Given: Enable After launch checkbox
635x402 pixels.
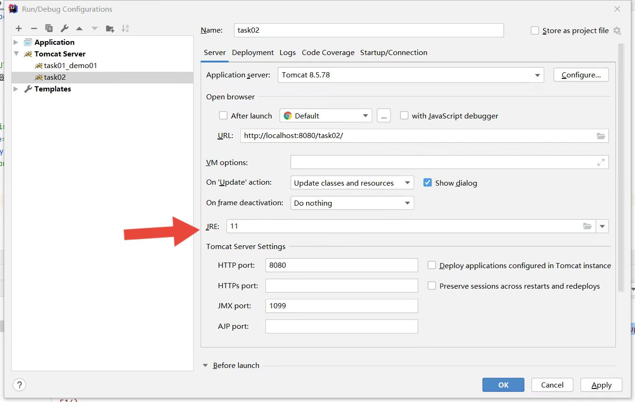Looking at the screenshot, I should (223, 116).
